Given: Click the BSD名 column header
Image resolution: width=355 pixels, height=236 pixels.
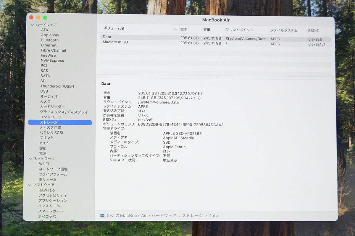Looking at the screenshot, I should [x=314, y=30].
